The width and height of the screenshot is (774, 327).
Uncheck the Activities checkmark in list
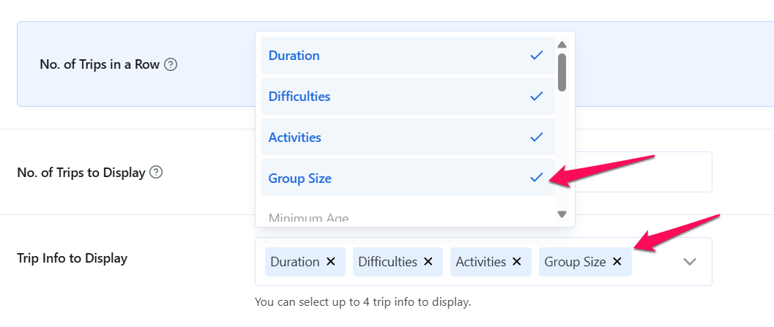[537, 138]
